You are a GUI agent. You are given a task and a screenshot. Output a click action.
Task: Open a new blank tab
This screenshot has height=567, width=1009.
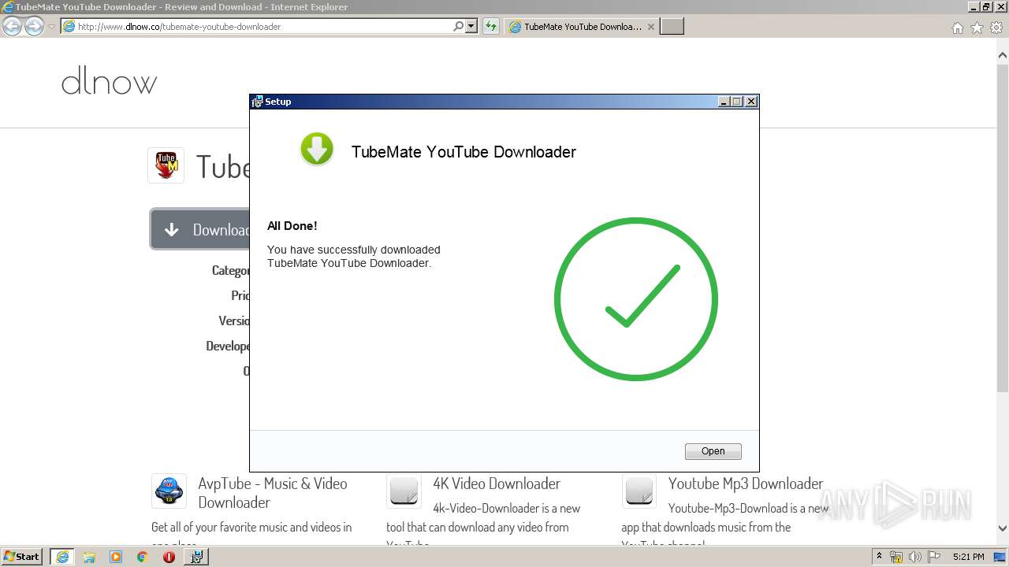(x=672, y=26)
